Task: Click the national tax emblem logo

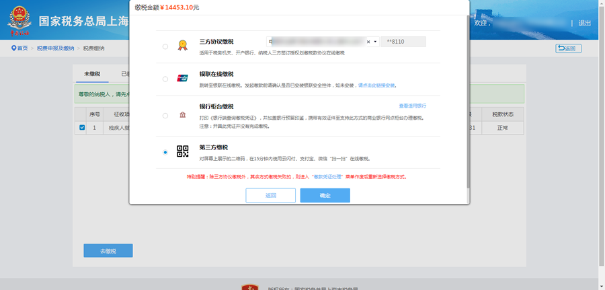Action: [x=19, y=22]
